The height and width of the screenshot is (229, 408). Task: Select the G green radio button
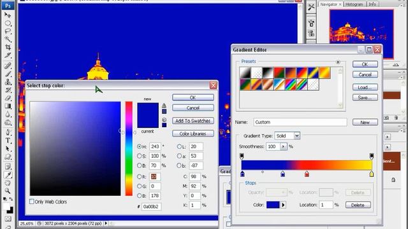click(x=139, y=186)
